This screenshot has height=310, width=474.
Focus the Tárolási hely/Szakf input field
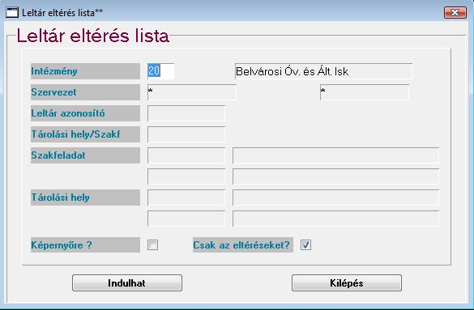tap(186, 134)
